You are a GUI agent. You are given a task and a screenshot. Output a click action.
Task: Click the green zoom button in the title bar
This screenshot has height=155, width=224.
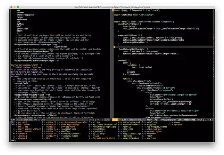pos(18,7)
